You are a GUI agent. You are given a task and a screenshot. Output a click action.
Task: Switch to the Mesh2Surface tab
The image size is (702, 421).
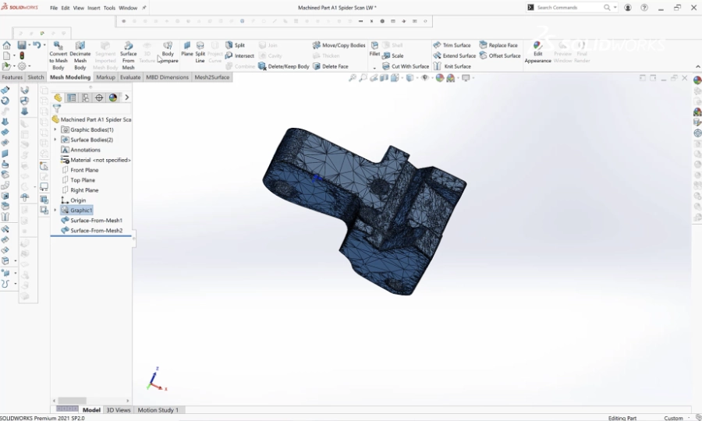pyautogui.click(x=211, y=77)
